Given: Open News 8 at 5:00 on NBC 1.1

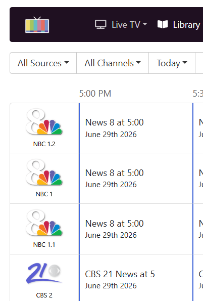Looking at the screenshot, I should 136,229.
